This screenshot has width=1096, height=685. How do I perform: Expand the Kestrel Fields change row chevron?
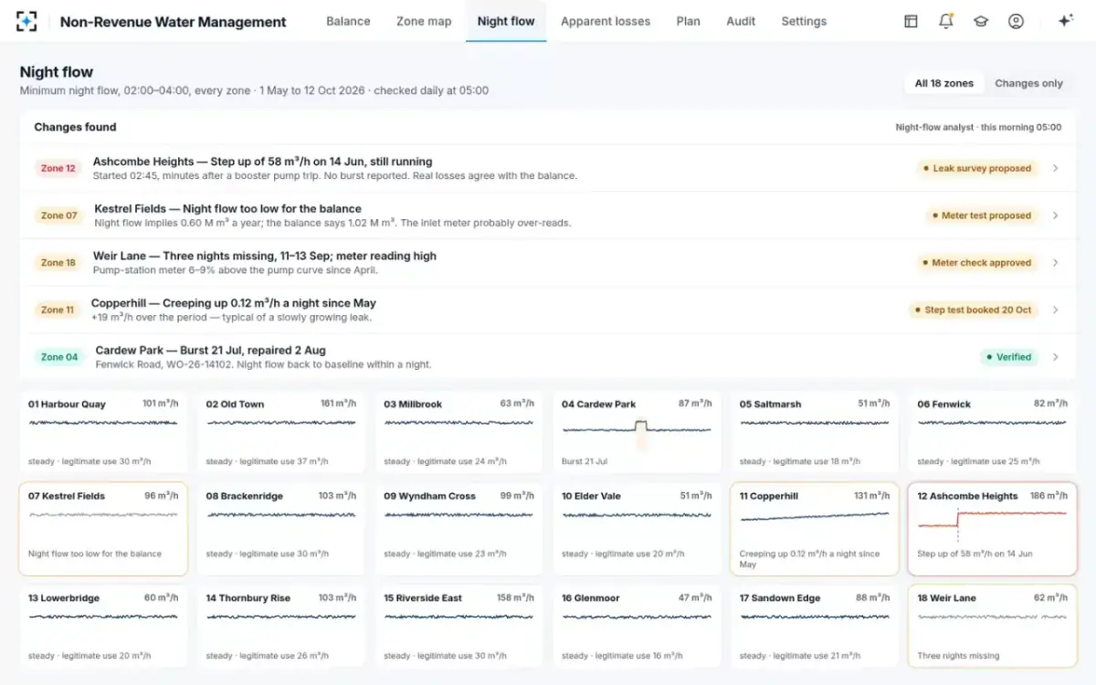click(x=1056, y=216)
